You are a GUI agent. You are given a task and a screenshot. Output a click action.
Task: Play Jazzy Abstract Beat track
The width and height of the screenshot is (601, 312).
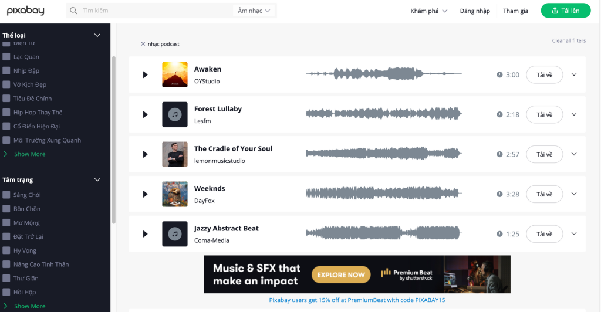tap(145, 234)
